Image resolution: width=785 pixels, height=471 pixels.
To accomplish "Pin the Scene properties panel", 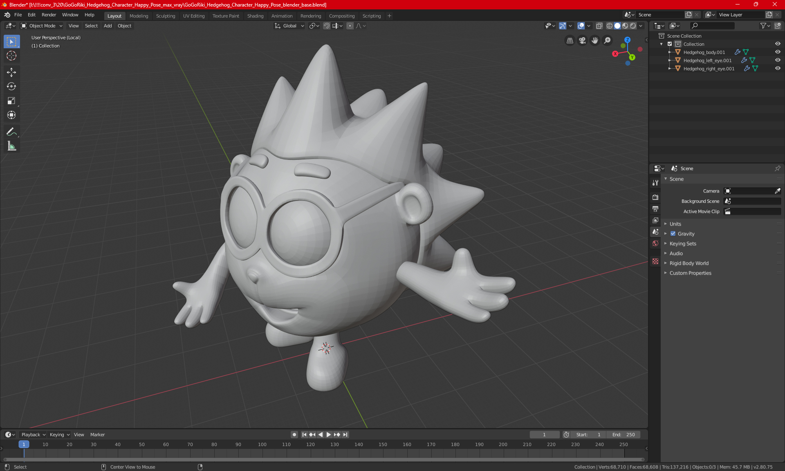I will point(777,168).
